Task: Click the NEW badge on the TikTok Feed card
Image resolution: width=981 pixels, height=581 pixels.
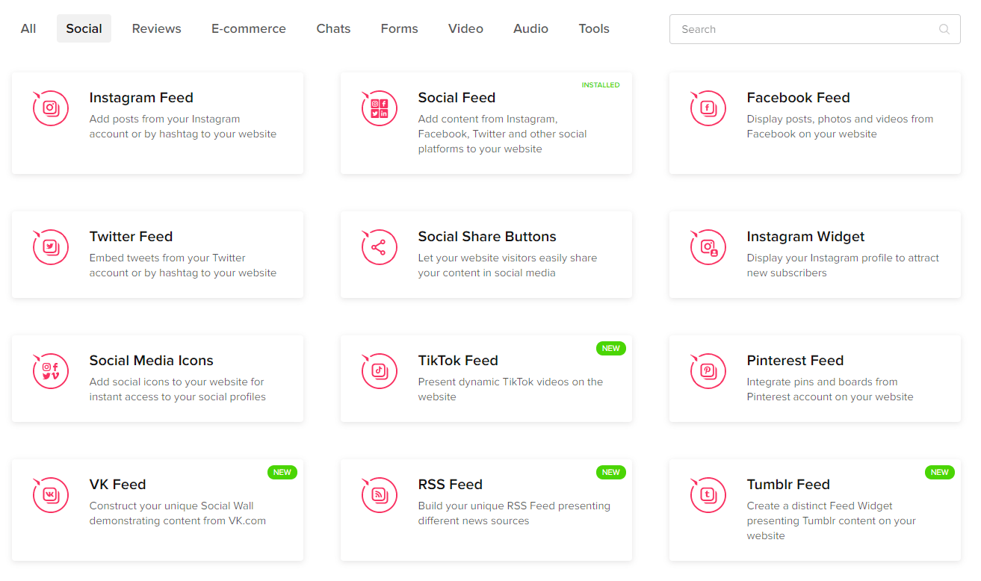Action: click(x=611, y=348)
